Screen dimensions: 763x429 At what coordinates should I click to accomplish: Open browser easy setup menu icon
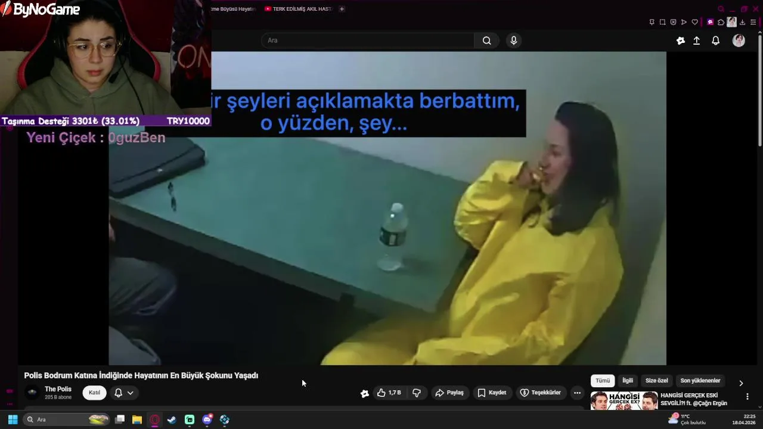[x=754, y=22]
